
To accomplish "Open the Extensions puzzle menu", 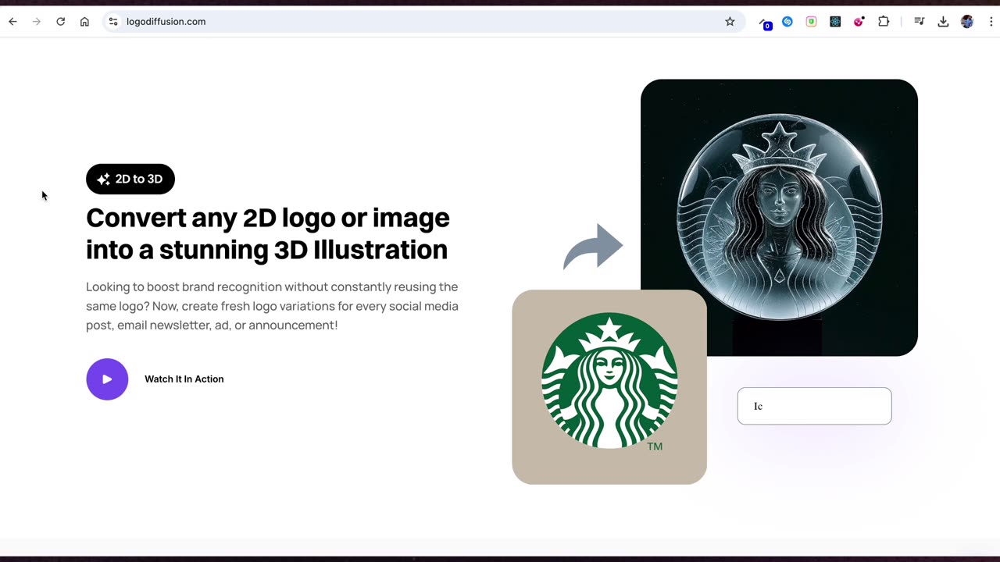I will tap(884, 22).
